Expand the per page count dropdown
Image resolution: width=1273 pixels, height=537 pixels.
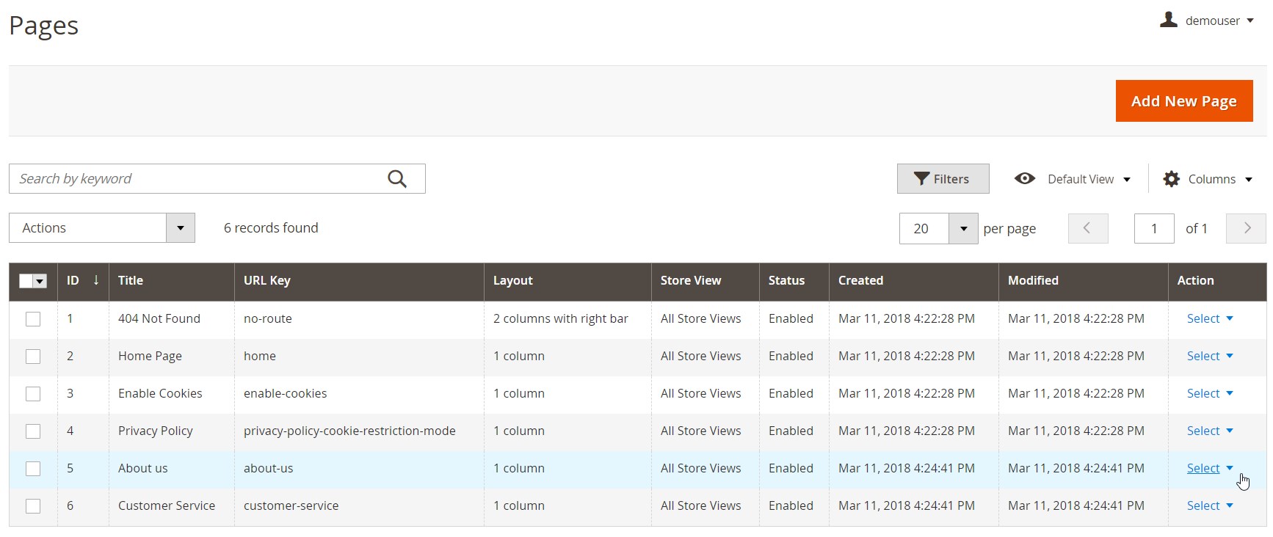coord(962,229)
